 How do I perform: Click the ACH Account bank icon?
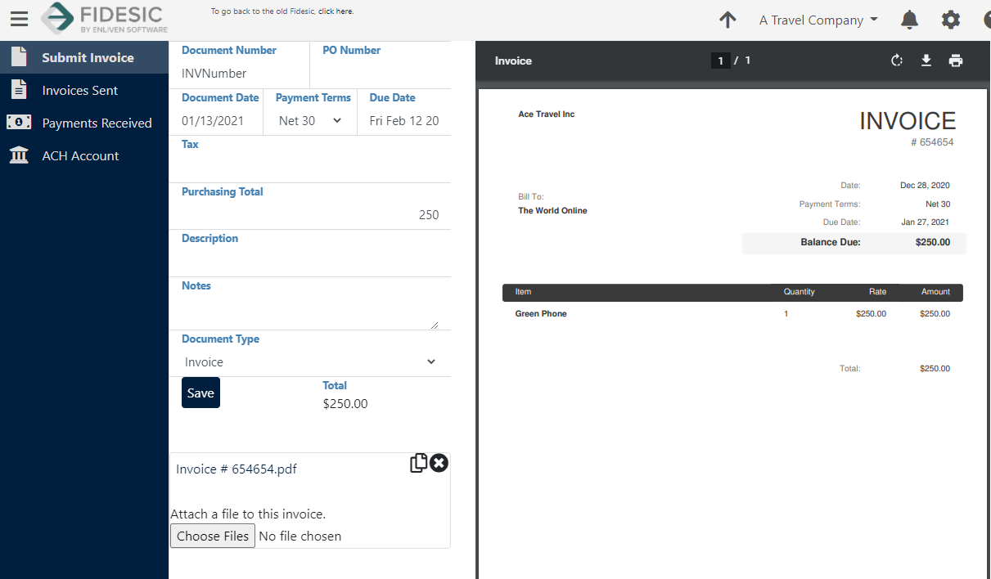(x=19, y=155)
